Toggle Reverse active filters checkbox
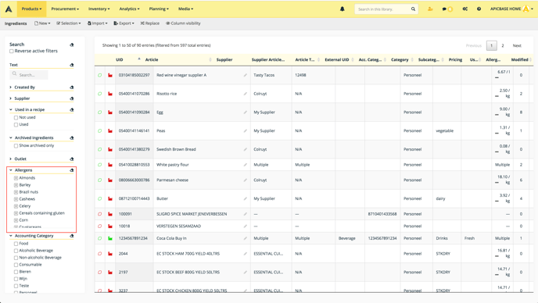 (x=11, y=51)
